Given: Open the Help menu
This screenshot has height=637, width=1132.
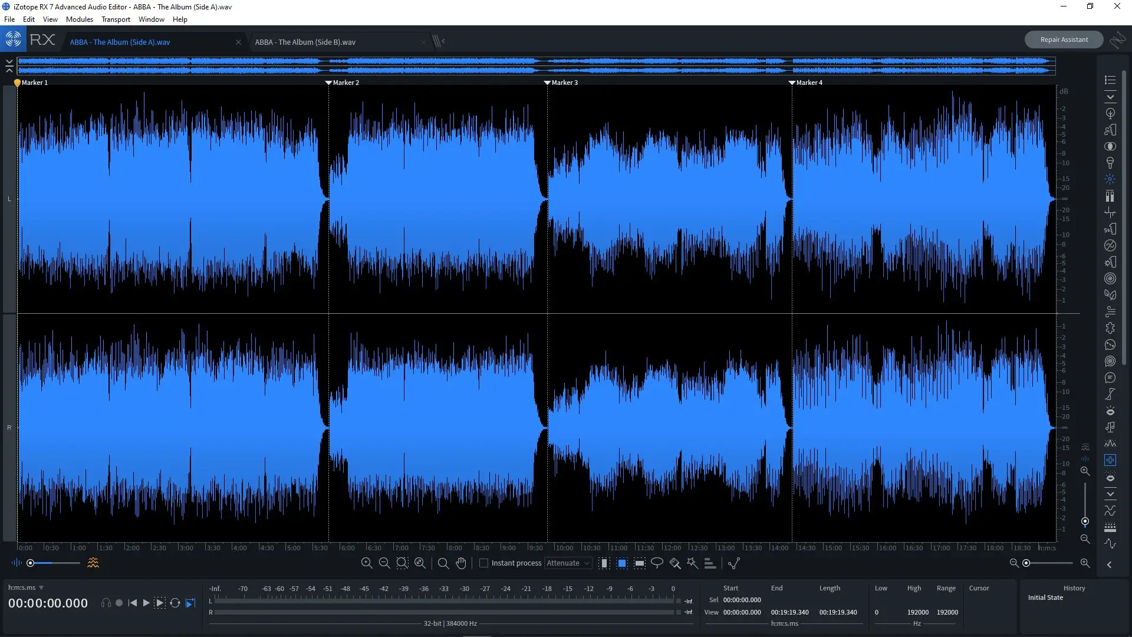Looking at the screenshot, I should click(x=180, y=19).
